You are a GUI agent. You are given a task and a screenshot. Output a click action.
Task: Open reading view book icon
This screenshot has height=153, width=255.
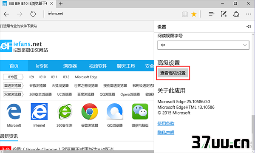point(185,14)
